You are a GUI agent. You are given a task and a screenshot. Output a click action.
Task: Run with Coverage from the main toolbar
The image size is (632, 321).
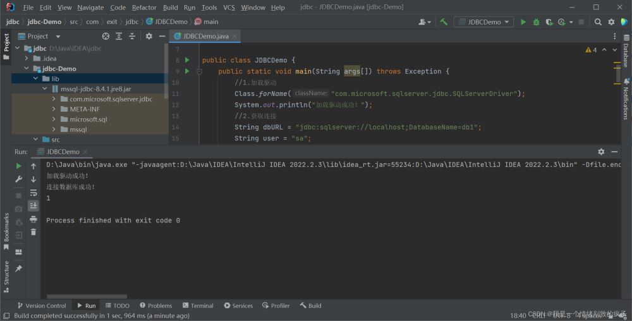click(549, 21)
